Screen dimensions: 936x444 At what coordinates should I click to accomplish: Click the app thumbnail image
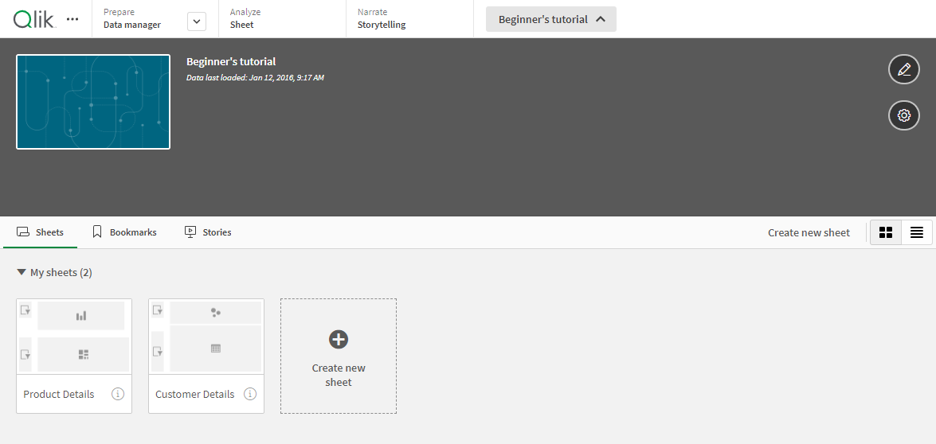(93, 102)
